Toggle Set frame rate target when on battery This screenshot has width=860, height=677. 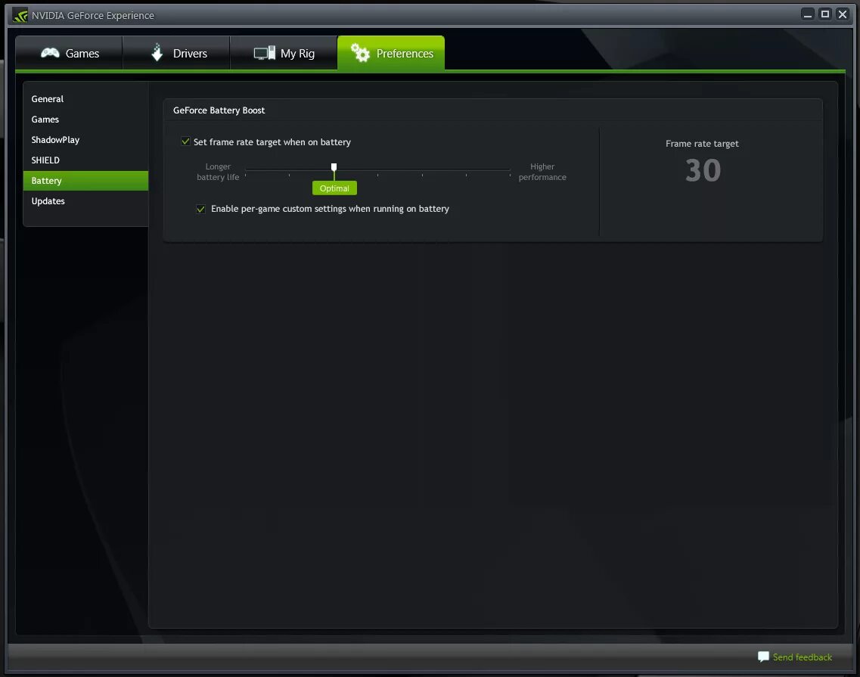click(186, 141)
